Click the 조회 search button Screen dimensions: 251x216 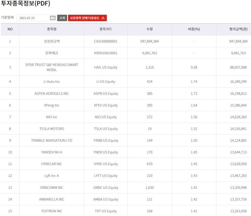click(62, 18)
